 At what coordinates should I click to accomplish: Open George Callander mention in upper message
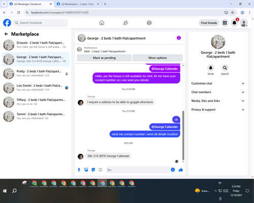coord(165,69)
